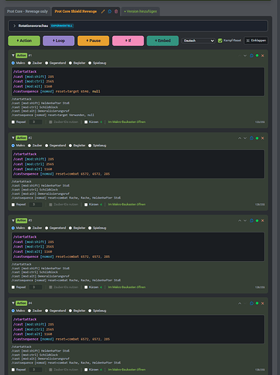Duplicate the Prot Core Shield Revenge version

tap(109, 11)
